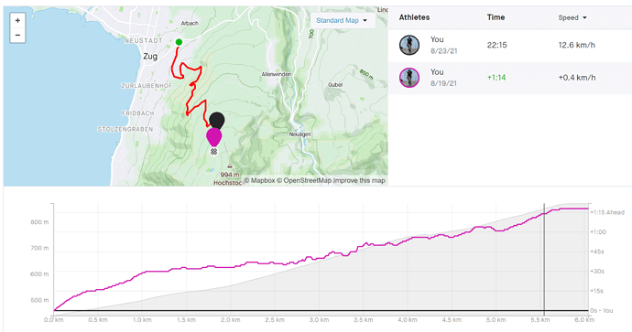Select the 8/23/21 effort row
Viewport: 632px width, 332px height.
(510, 45)
